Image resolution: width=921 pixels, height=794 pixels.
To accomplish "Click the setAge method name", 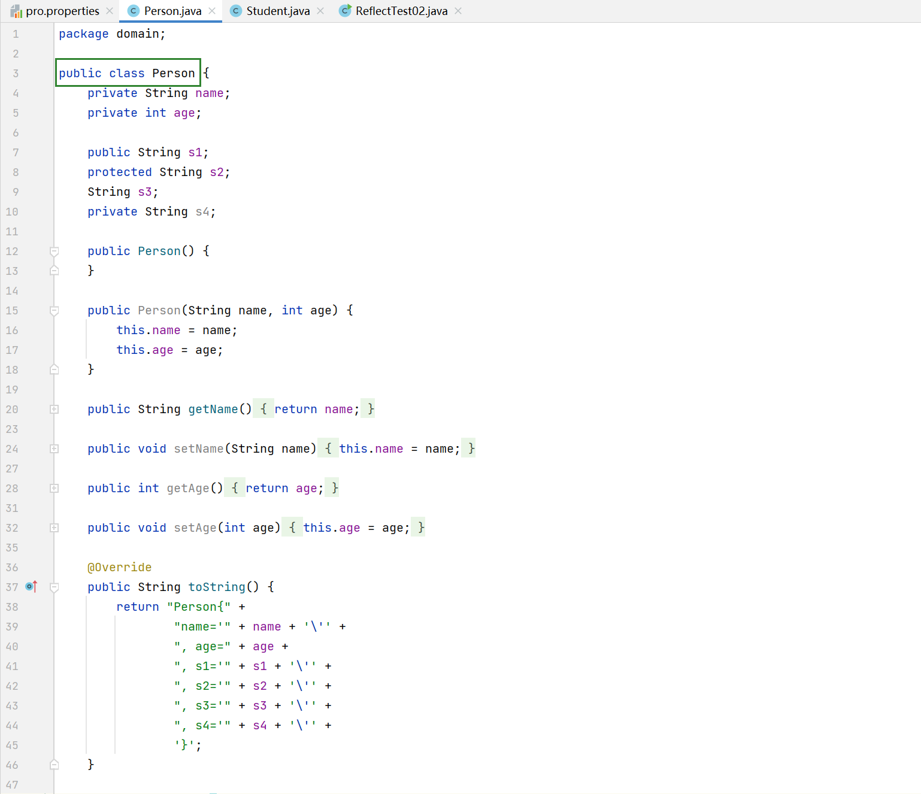I will coord(195,528).
